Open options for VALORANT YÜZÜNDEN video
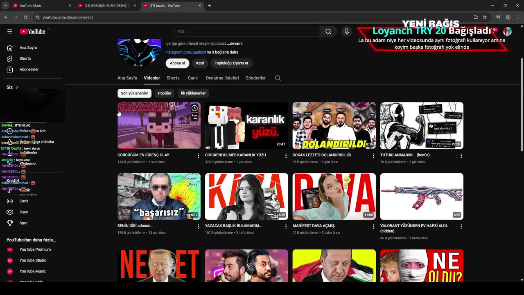 [461, 226]
